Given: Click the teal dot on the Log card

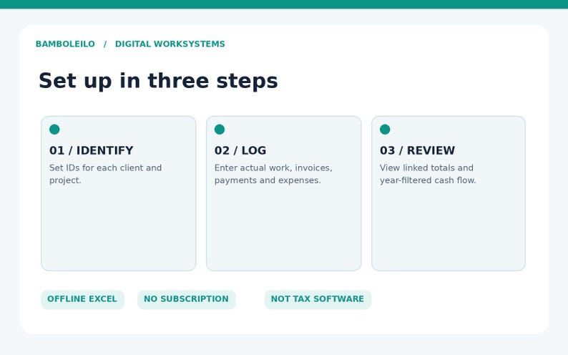Looking at the screenshot, I should click(220, 130).
